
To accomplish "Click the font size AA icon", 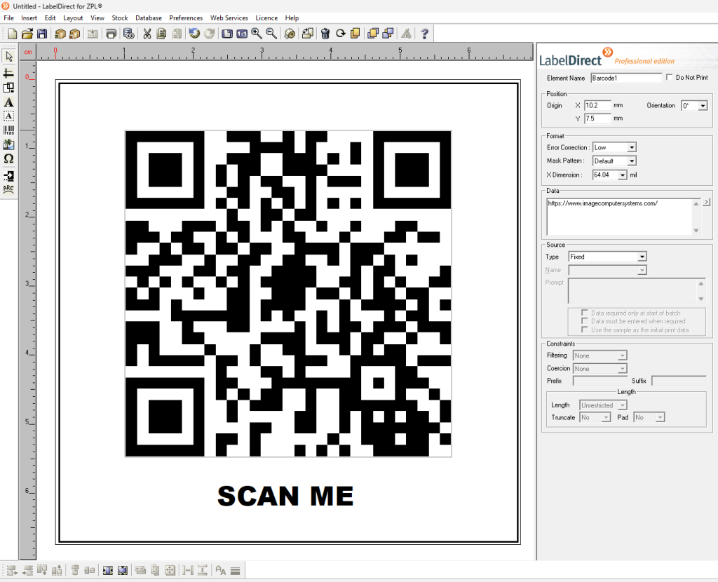I will coord(221,571).
